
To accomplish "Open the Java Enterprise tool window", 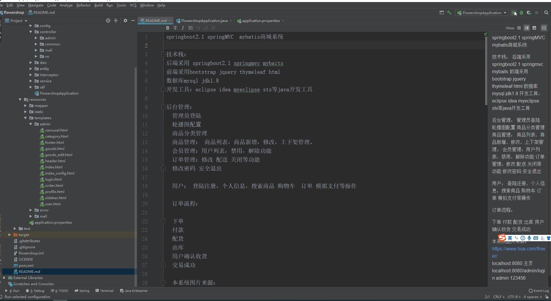I will (134, 291).
